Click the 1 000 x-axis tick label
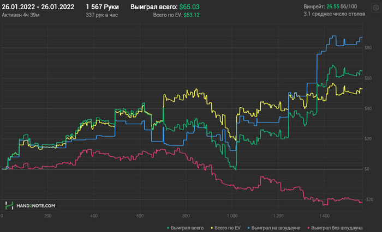The width and height of the screenshot is (382, 232). pyautogui.click(x=232, y=216)
